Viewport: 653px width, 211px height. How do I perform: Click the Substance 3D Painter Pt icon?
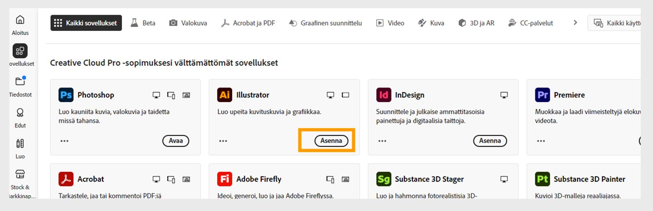pos(542,179)
